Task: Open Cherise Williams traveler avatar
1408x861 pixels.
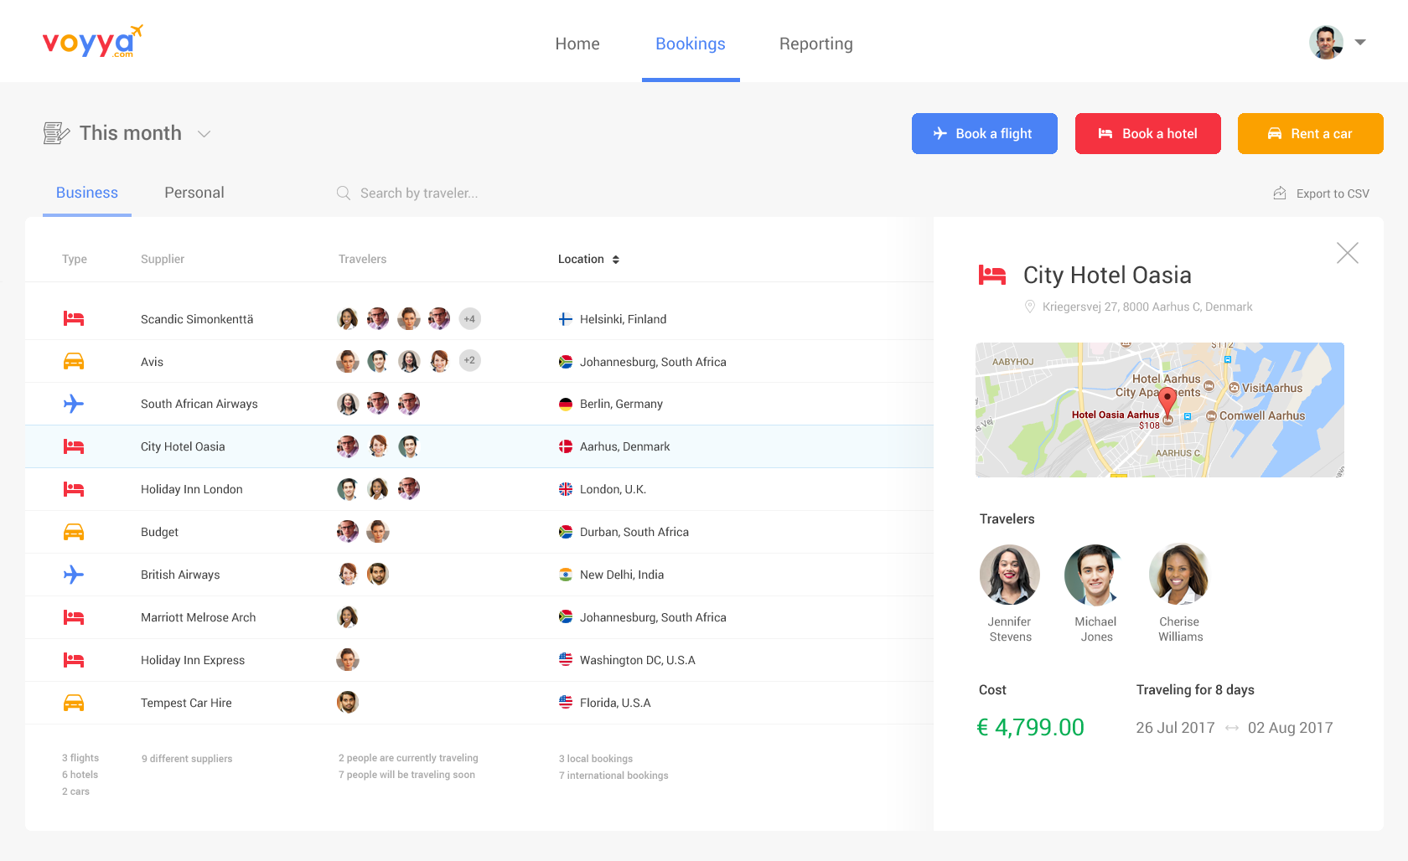Action: pos(1179,575)
